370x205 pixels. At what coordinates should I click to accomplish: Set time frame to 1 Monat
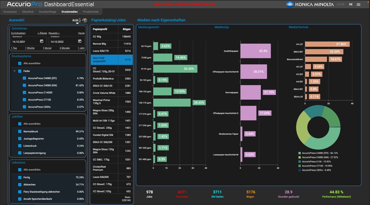point(47,48)
